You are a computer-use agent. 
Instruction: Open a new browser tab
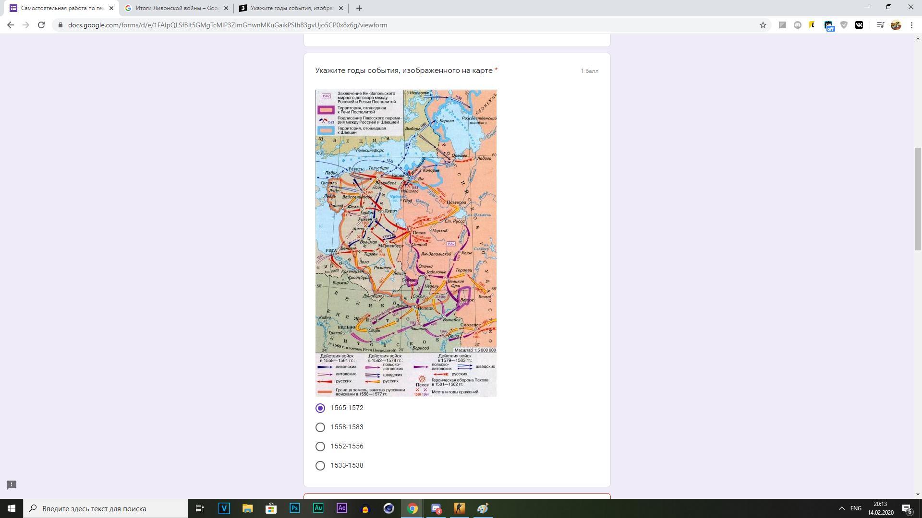(x=359, y=8)
